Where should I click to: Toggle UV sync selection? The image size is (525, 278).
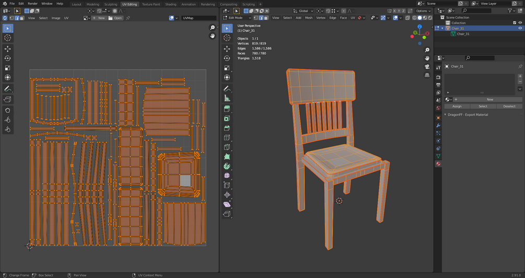pos(5,18)
